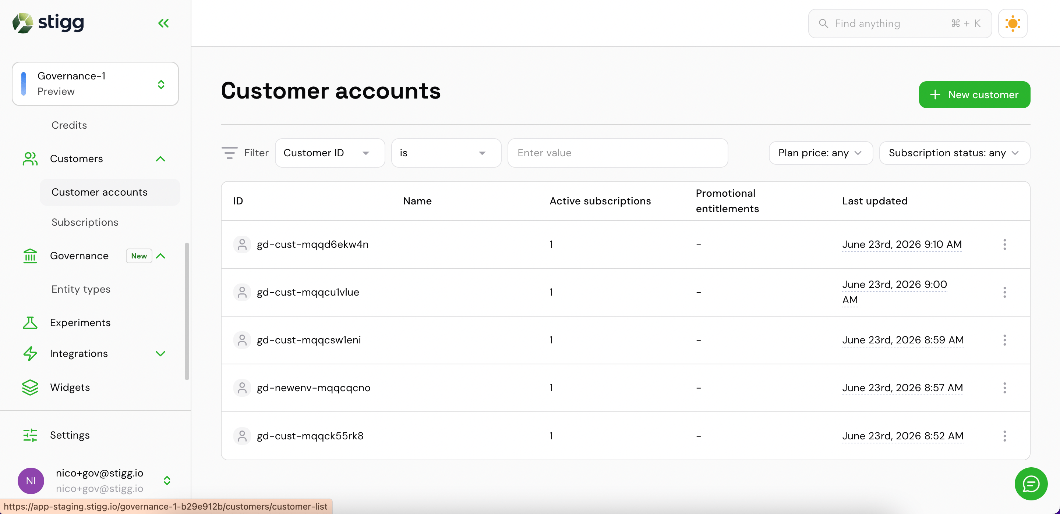Open Widgets in sidebar
Viewport: 1060px width, 514px height.
pyautogui.click(x=70, y=388)
